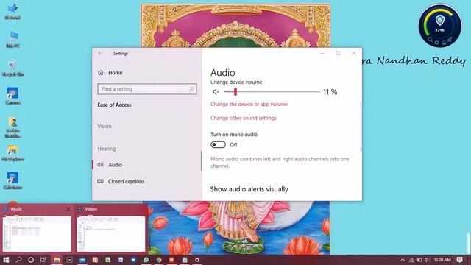
Task: Click the search magnifier in Find a setting
Action: coord(191,89)
